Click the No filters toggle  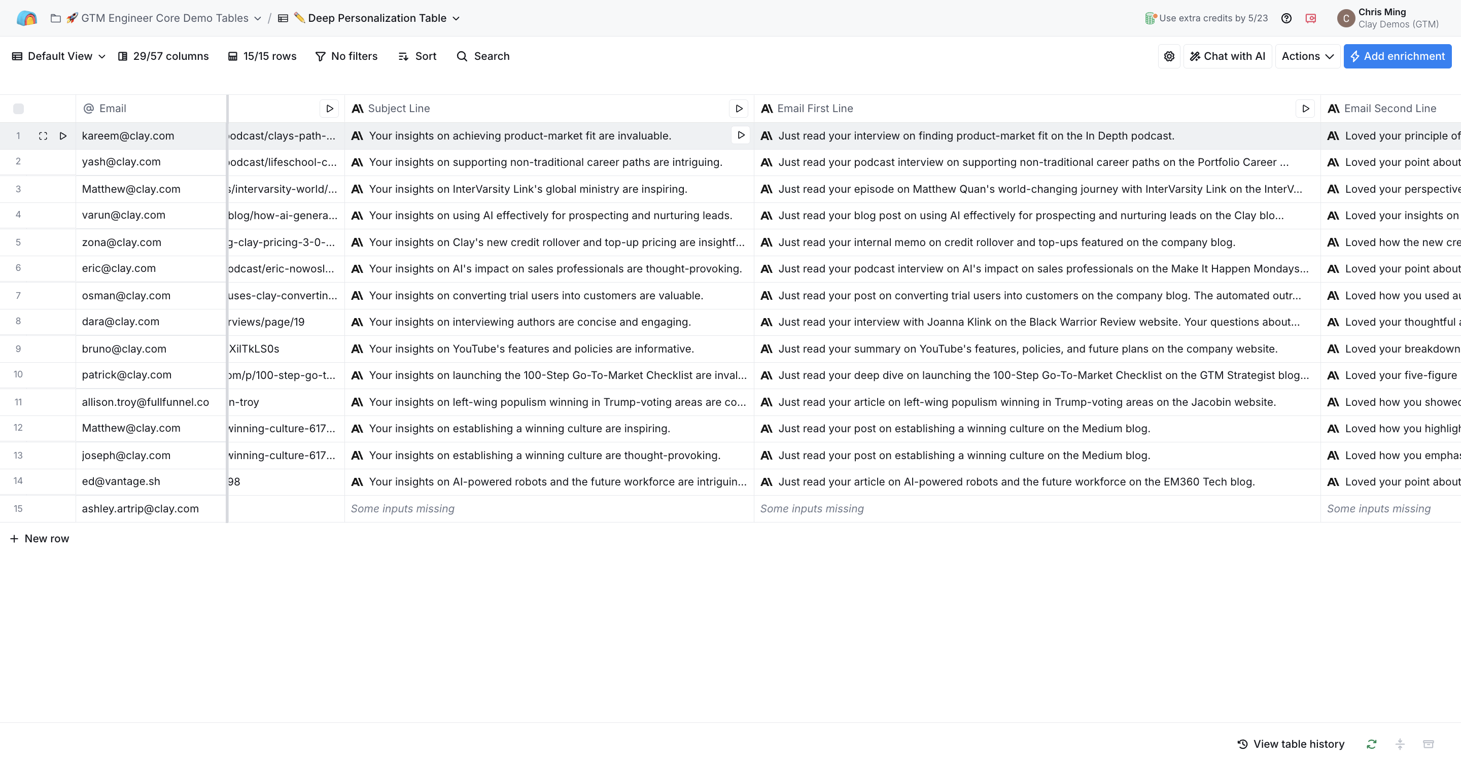[x=346, y=56]
